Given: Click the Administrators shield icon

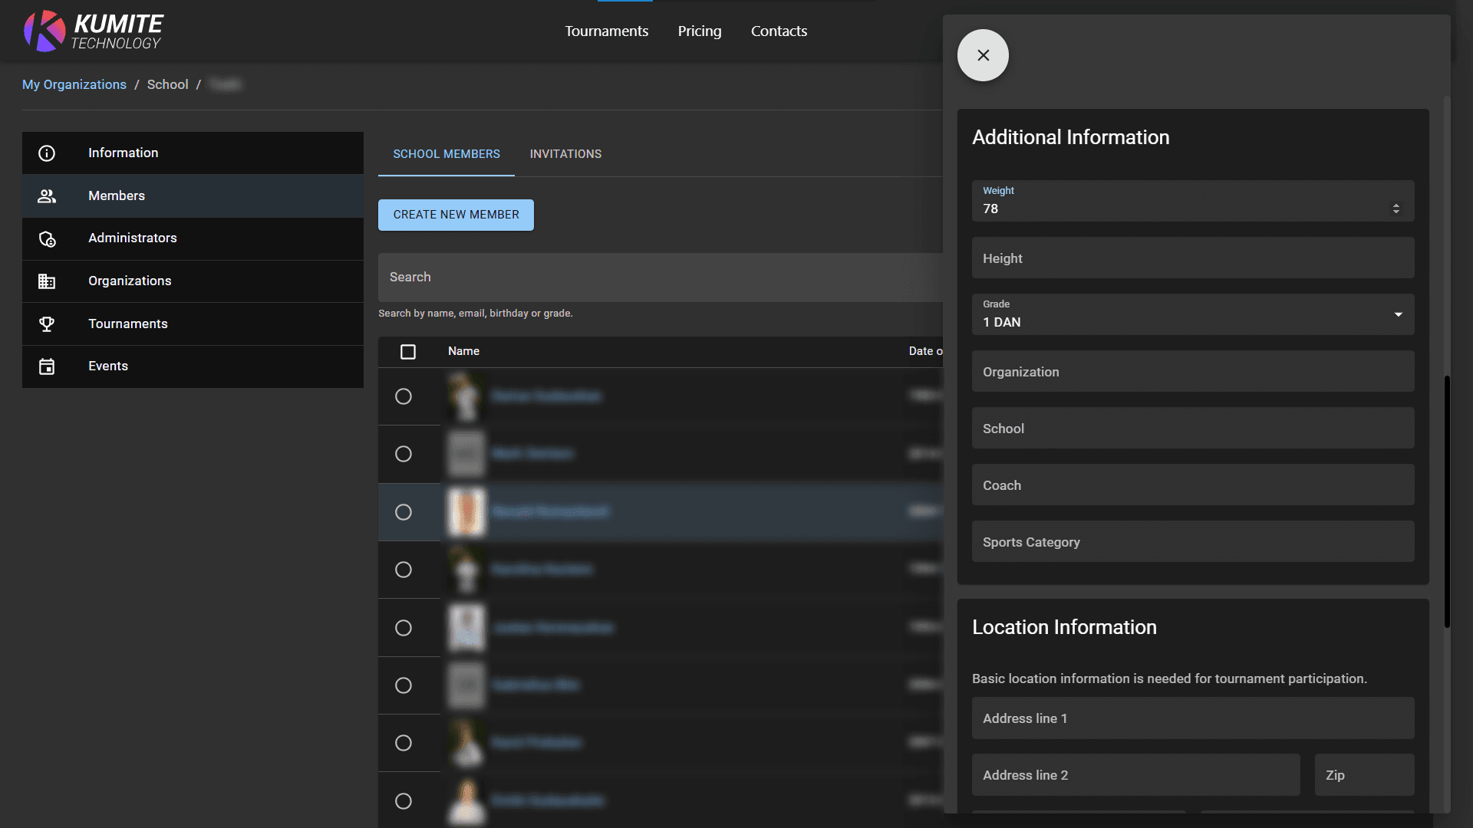Looking at the screenshot, I should tap(47, 239).
